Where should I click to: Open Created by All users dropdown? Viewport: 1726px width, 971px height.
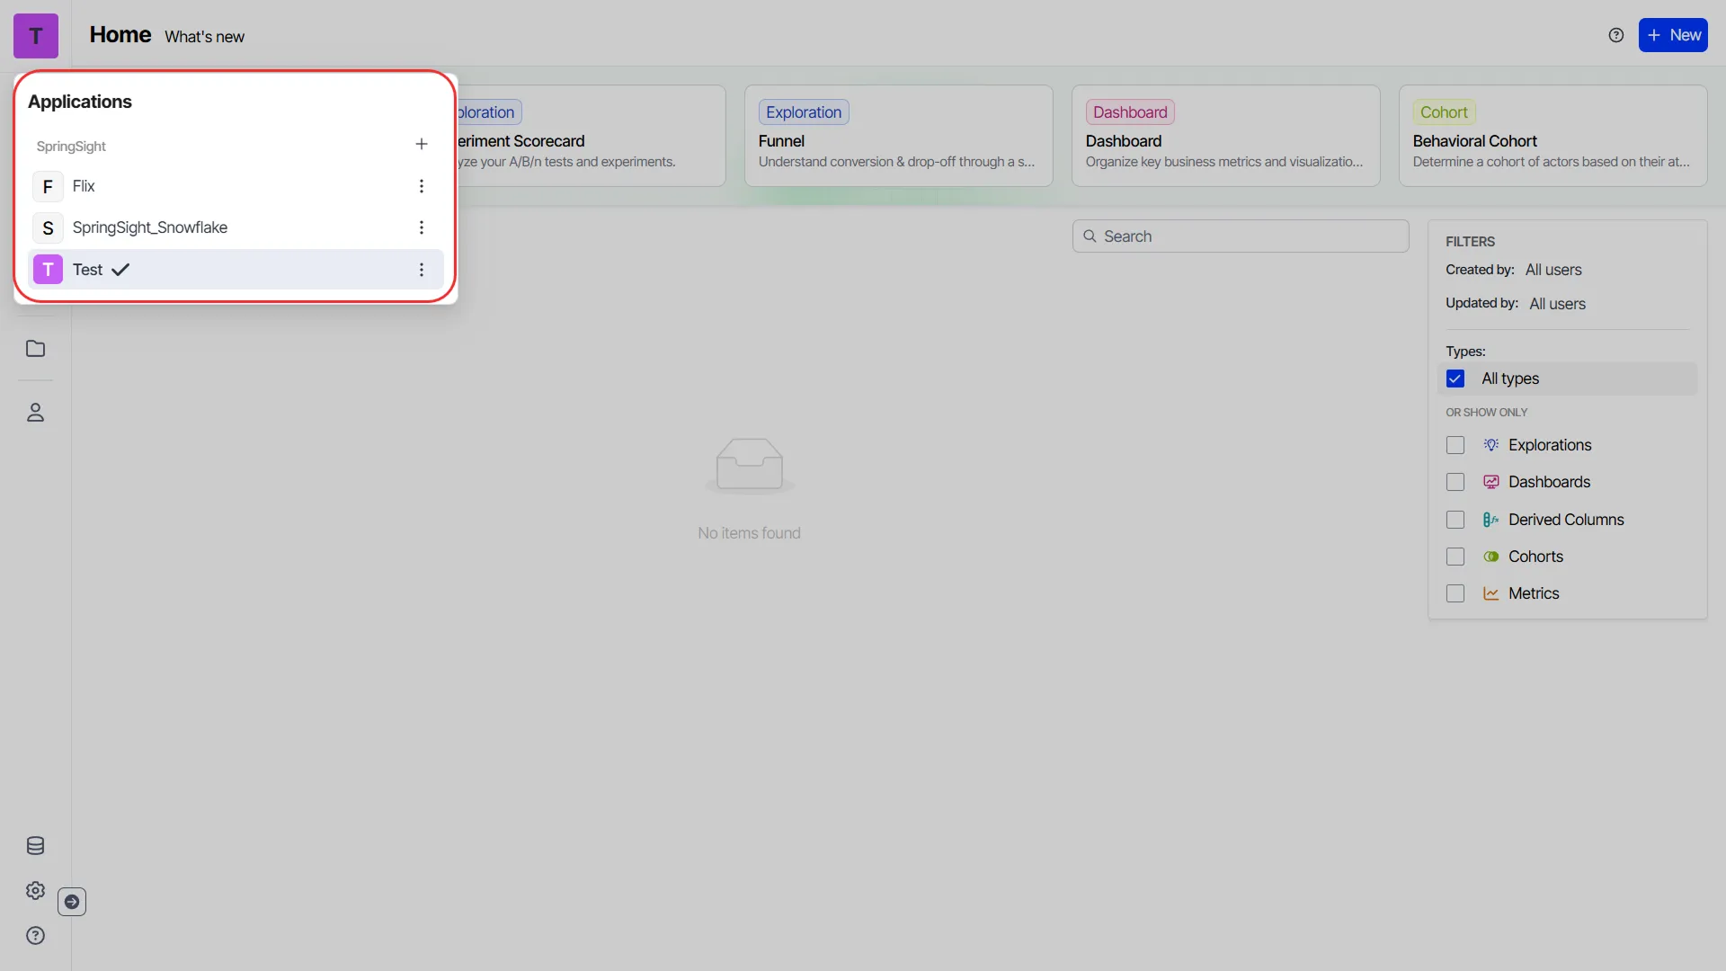[x=1553, y=270]
